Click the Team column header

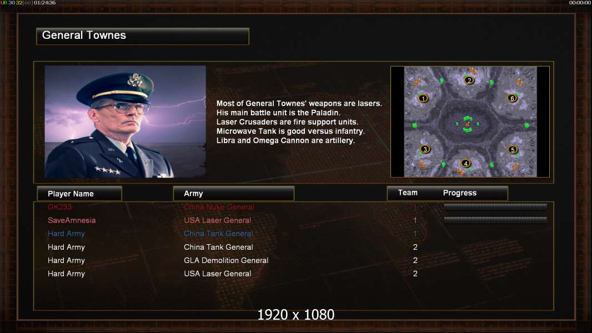(408, 193)
